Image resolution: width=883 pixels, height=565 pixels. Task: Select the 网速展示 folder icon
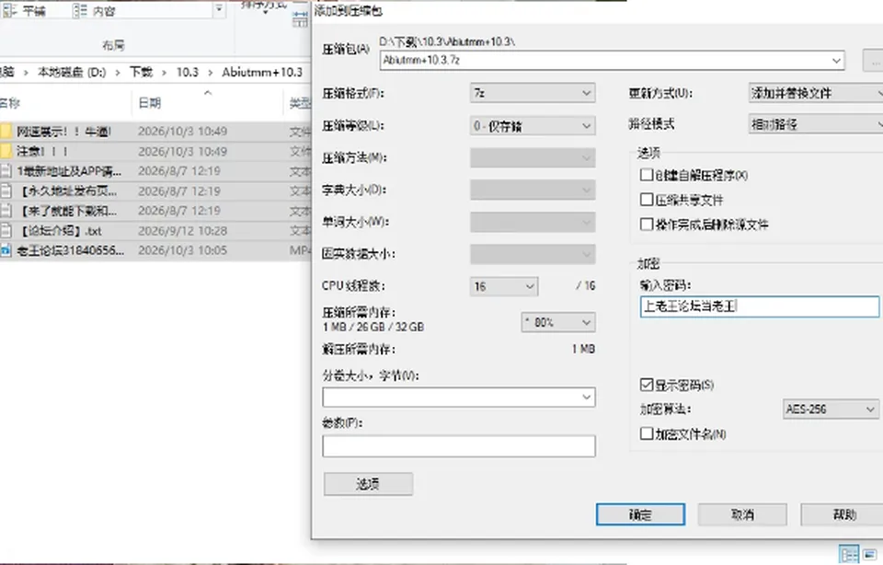(6, 132)
